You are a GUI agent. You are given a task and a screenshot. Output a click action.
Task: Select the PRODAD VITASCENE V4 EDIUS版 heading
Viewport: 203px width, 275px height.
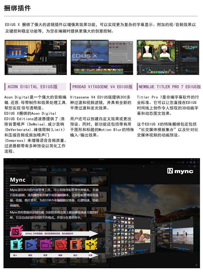(103, 87)
